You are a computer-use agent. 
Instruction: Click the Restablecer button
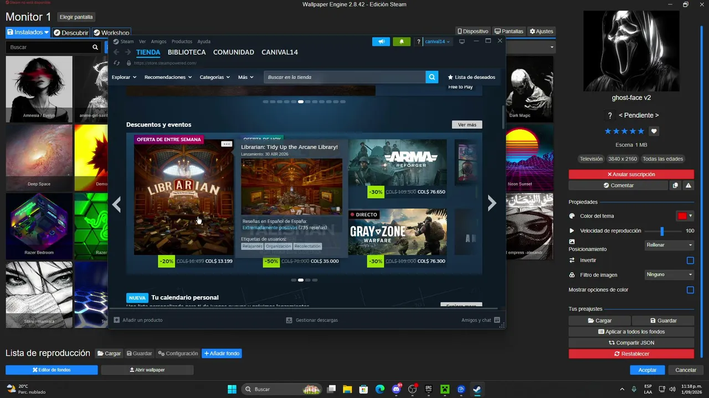631,354
